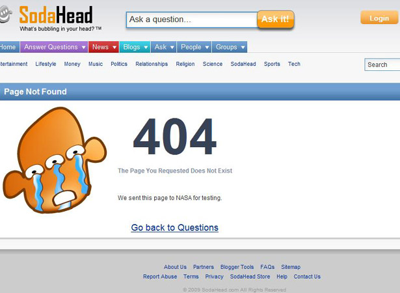This screenshot has height=293, width=400.
Task: Select the Religion category
Action: [185, 64]
